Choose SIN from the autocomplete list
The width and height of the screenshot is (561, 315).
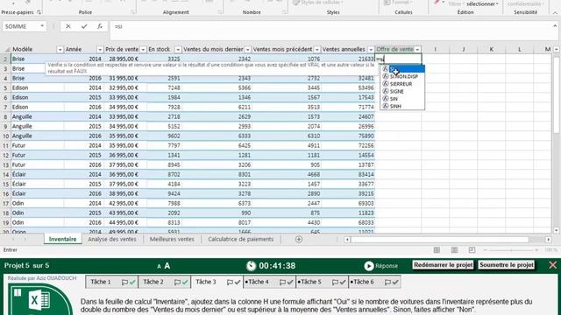click(402, 99)
